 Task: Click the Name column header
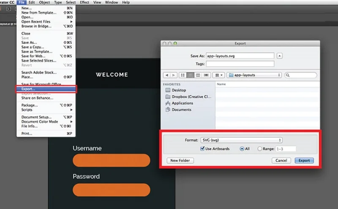267,84
